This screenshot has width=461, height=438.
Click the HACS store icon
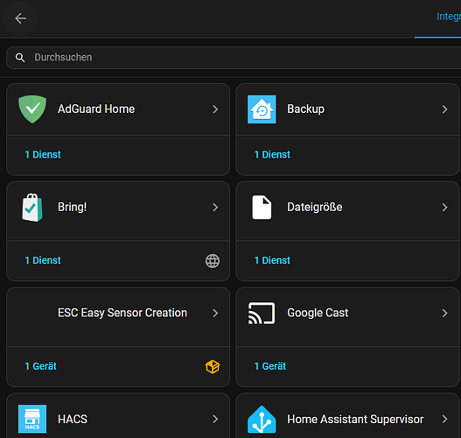32,419
